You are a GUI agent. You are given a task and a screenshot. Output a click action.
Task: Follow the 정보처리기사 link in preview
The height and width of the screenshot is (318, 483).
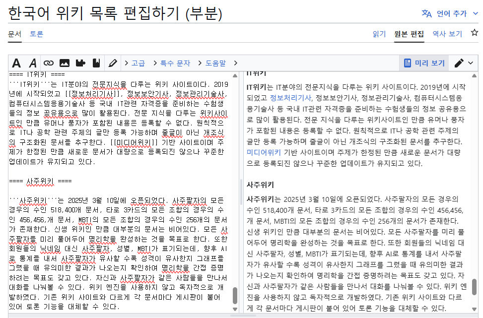click(290, 98)
